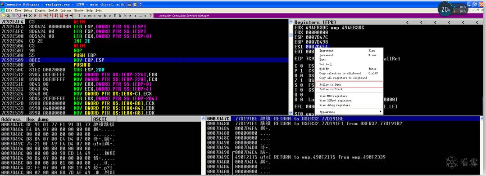The height and width of the screenshot is (176, 486).
Task: Click the 'Registers (FPU)' pane header
Action: point(315,22)
